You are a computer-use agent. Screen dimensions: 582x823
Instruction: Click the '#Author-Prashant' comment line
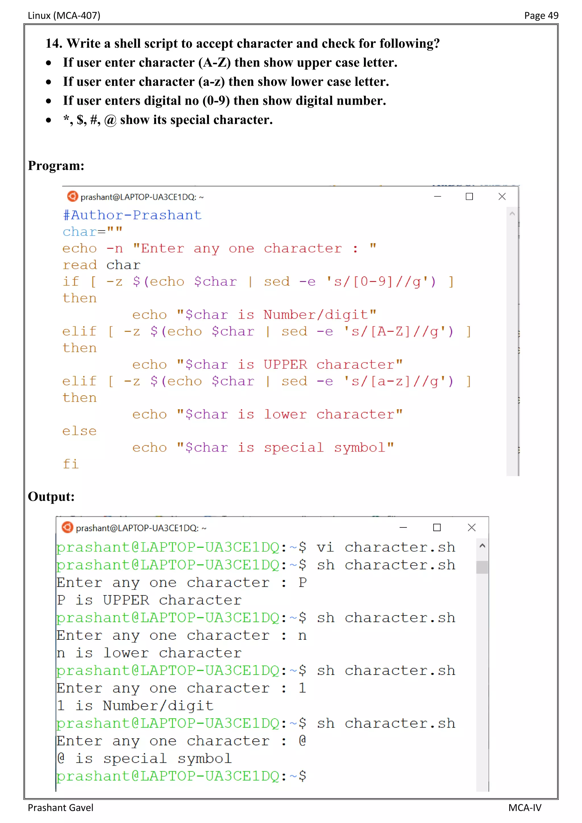click(x=132, y=215)
